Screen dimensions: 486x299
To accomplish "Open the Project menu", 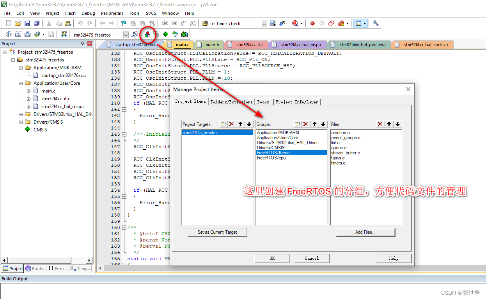I will tap(52, 13).
